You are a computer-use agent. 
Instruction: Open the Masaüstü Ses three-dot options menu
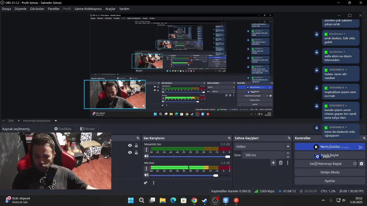tap(147, 150)
